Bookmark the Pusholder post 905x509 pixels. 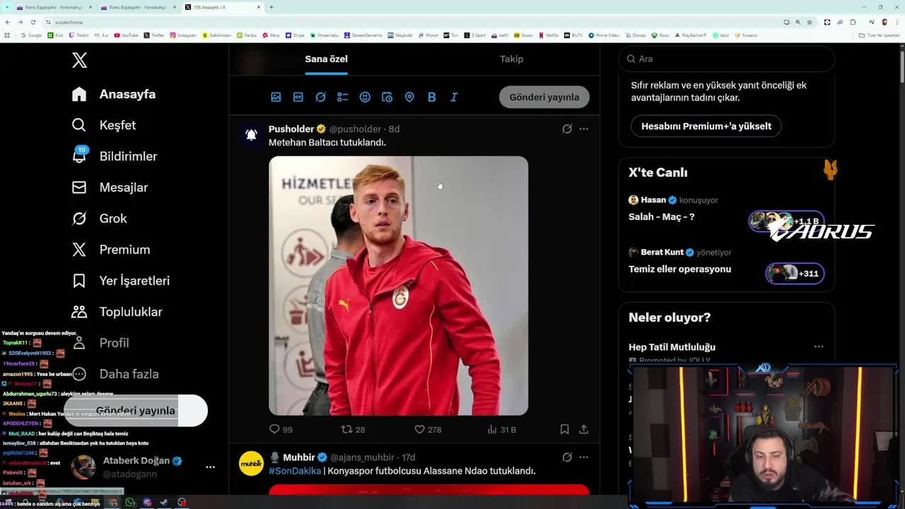[564, 429]
